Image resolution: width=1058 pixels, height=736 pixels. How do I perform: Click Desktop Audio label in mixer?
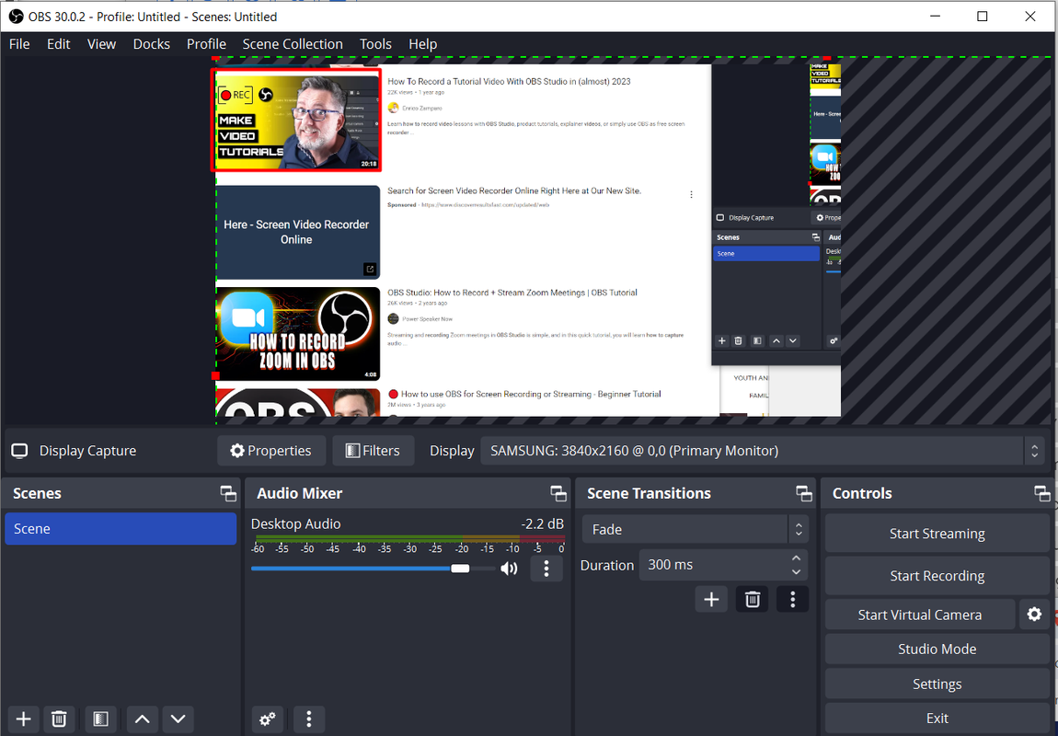point(295,524)
